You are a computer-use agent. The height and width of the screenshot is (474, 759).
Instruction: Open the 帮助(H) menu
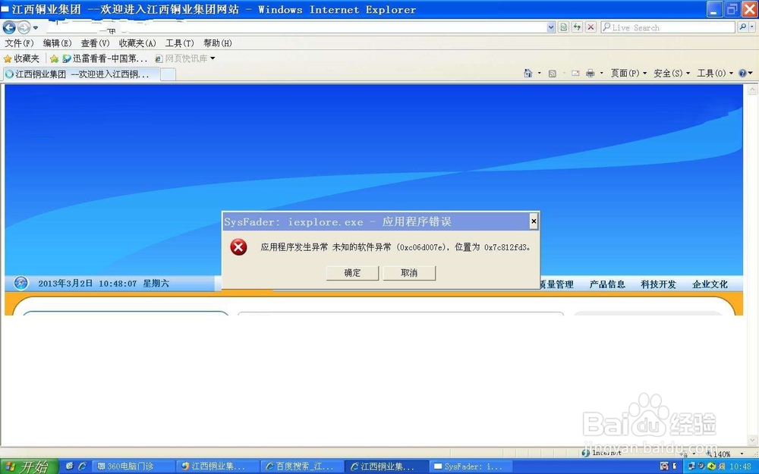[x=217, y=43]
